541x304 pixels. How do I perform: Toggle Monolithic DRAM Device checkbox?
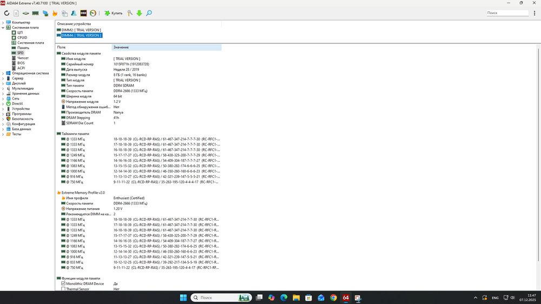click(x=63, y=283)
